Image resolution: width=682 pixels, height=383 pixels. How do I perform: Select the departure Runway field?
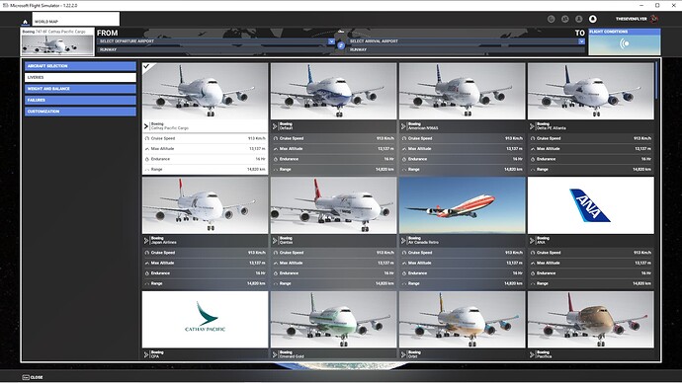pyautogui.click(x=215, y=50)
